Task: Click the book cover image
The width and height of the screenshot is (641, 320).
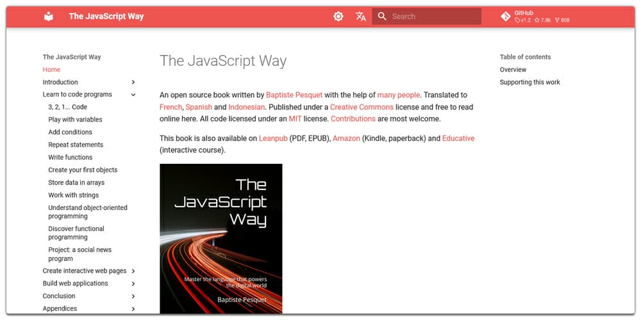Action: tap(221, 238)
